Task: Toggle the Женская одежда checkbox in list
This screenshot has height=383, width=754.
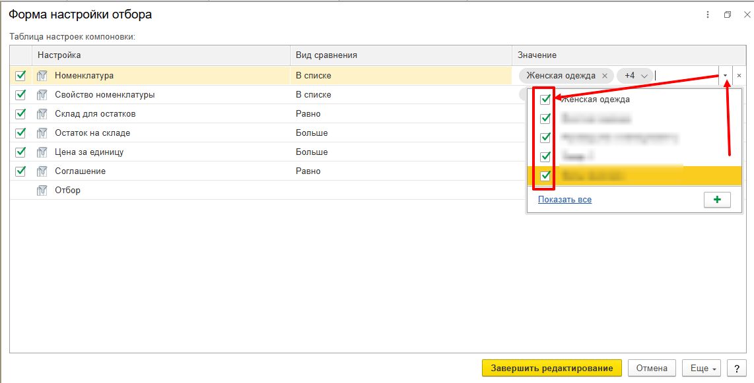Action: tap(545, 100)
